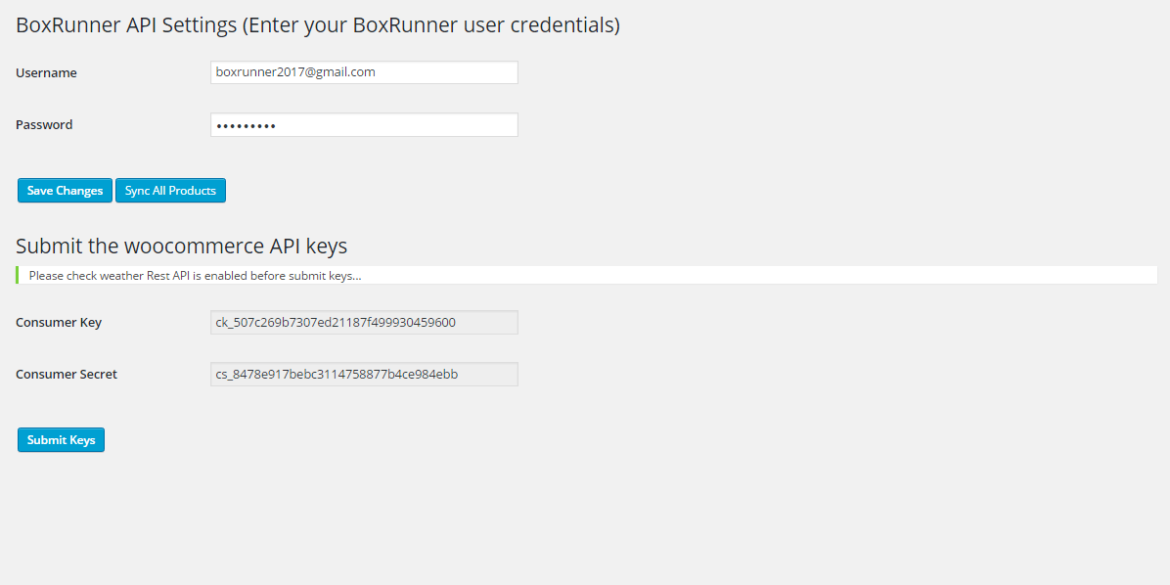1170x585 pixels.
Task: Click on the masked password dots
Action: (246, 126)
